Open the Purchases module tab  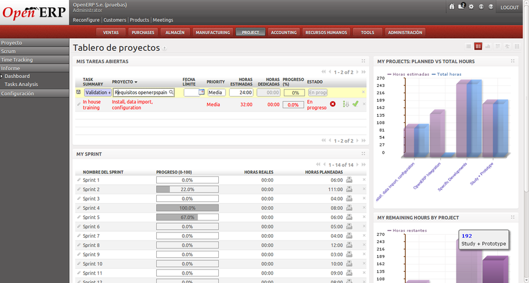143,32
